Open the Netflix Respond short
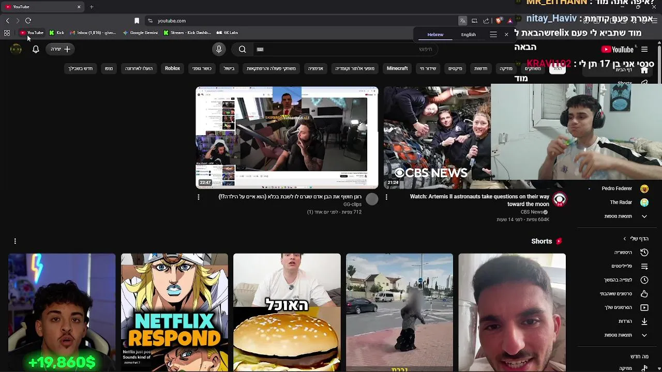 (x=174, y=313)
